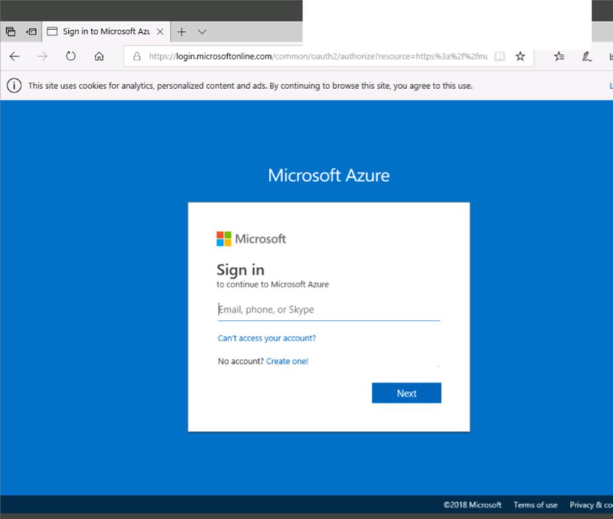Screen dimensions: 613x519
Task: Open Can't access your account link
Action: tap(266, 338)
